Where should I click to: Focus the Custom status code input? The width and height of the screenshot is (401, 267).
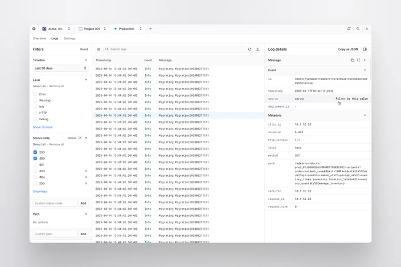click(x=55, y=203)
